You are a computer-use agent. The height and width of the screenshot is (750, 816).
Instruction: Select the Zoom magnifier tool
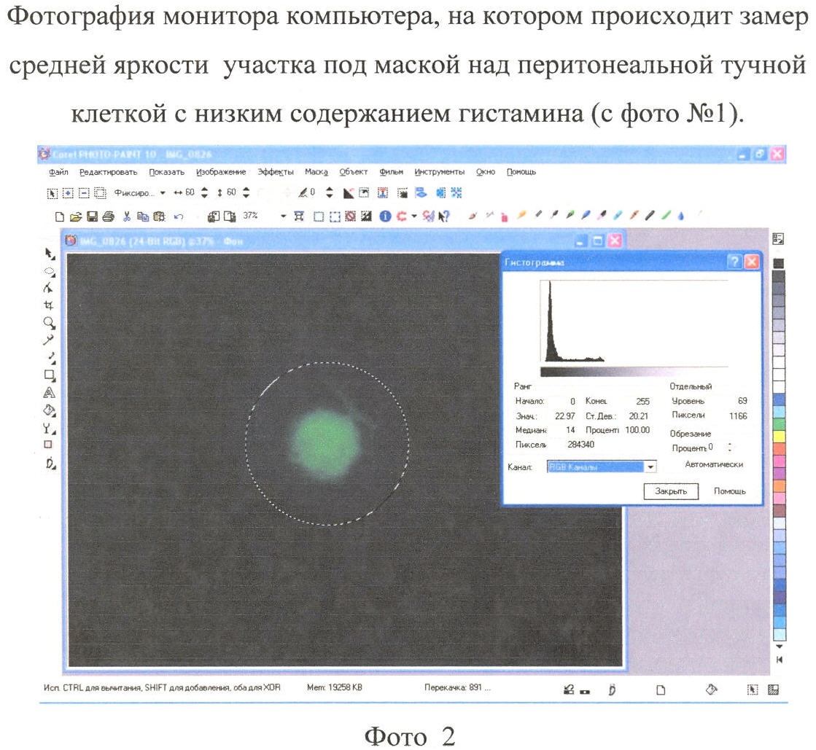point(50,321)
